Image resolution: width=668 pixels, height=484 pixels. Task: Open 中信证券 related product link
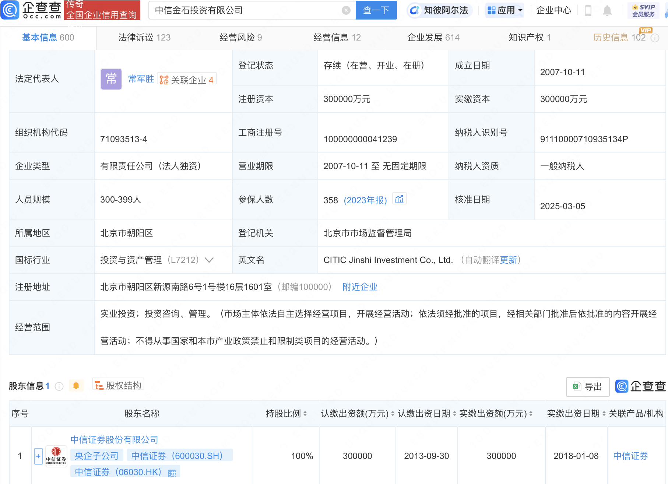coord(630,456)
